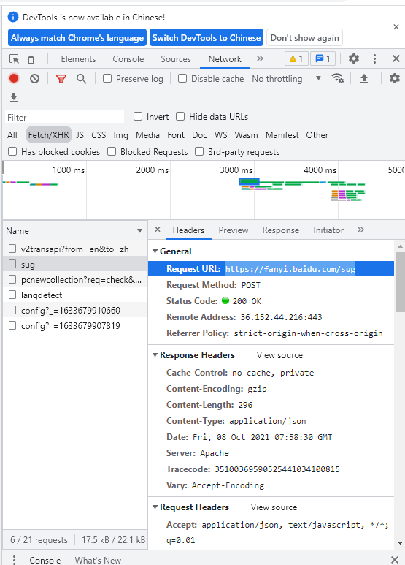Open the Preview tab

coord(234,230)
